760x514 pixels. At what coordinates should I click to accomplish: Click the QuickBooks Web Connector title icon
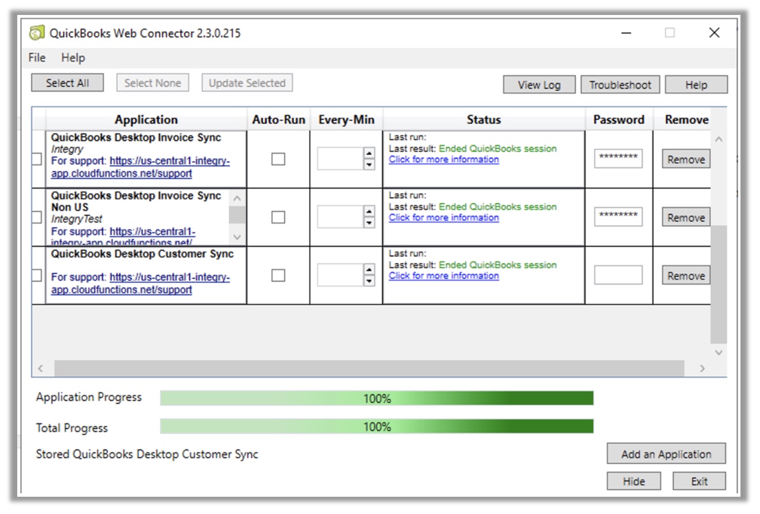point(37,33)
